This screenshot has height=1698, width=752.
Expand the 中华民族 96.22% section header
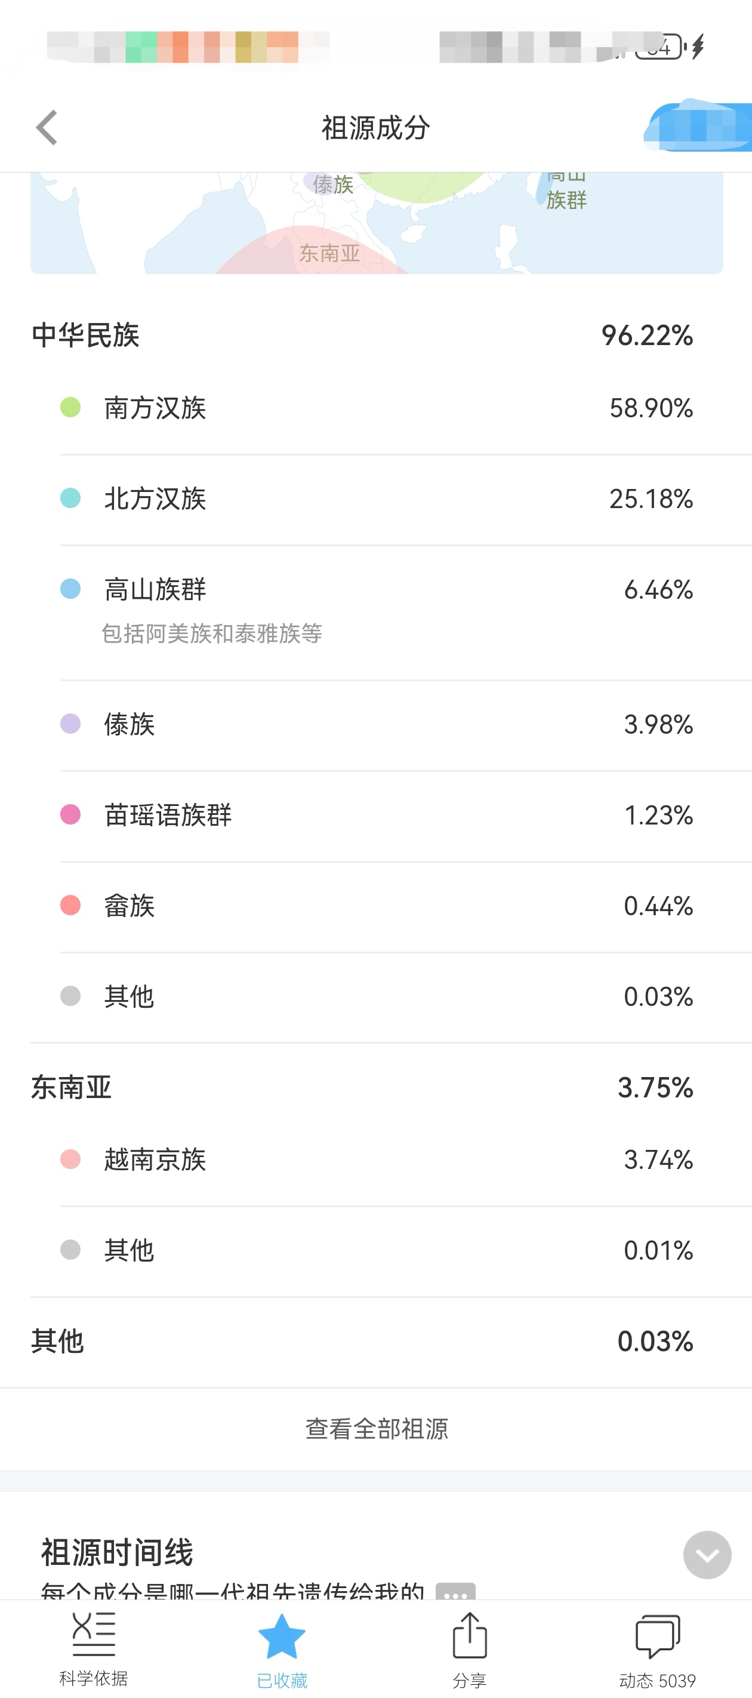tap(375, 335)
